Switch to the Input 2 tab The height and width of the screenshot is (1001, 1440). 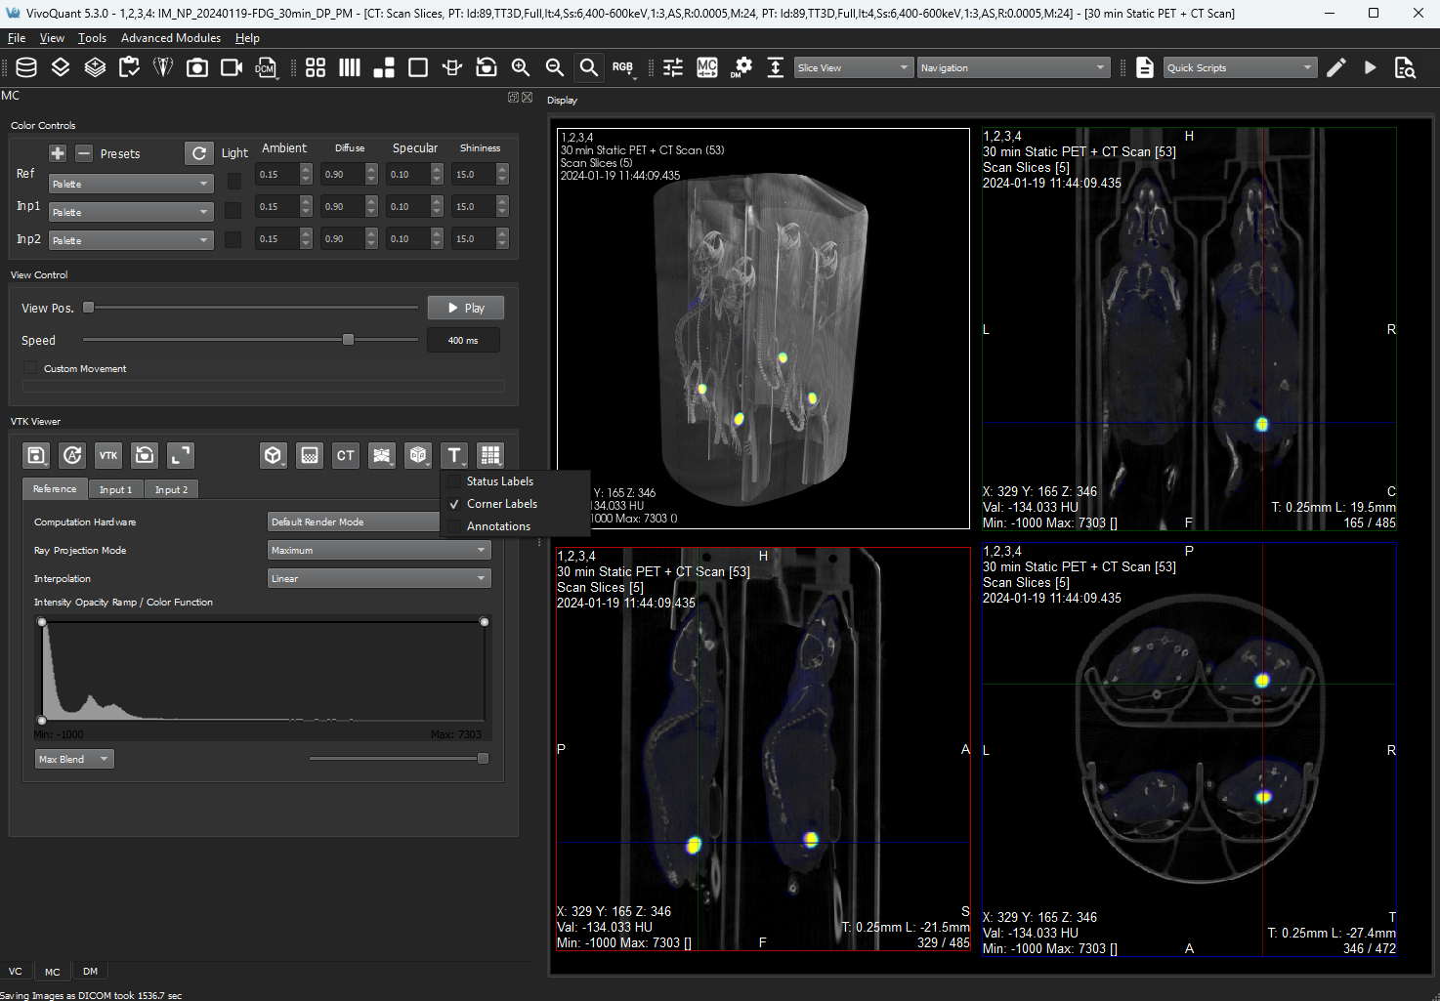(171, 489)
